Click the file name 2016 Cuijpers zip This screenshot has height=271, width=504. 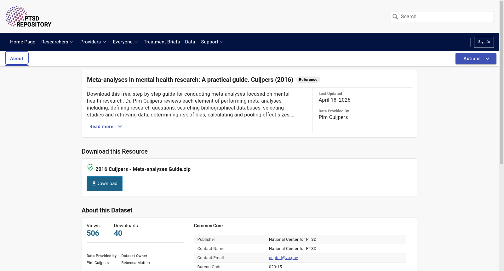[x=143, y=169]
